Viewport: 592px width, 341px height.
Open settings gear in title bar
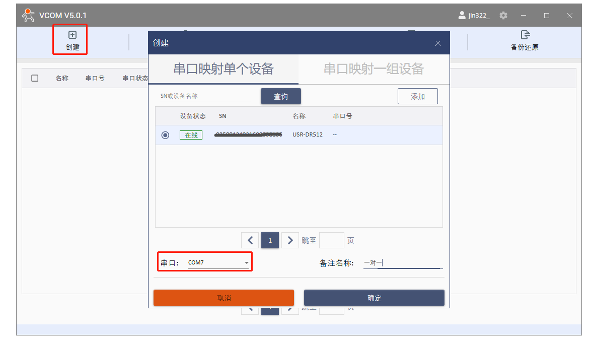[503, 16]
